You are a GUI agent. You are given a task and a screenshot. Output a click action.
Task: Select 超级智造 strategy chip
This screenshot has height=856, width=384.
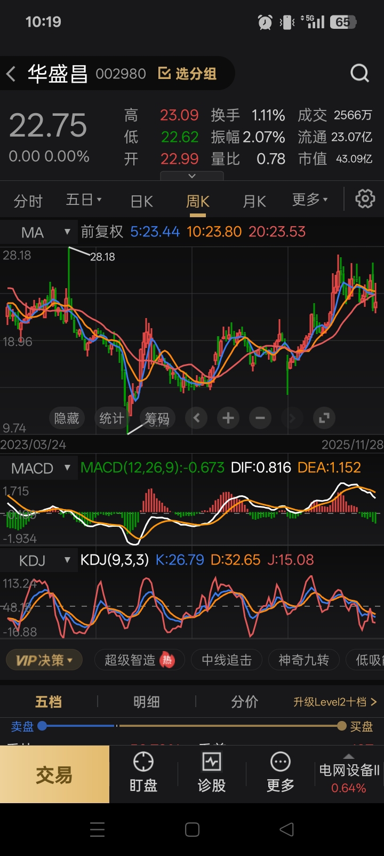pos(139,660)
